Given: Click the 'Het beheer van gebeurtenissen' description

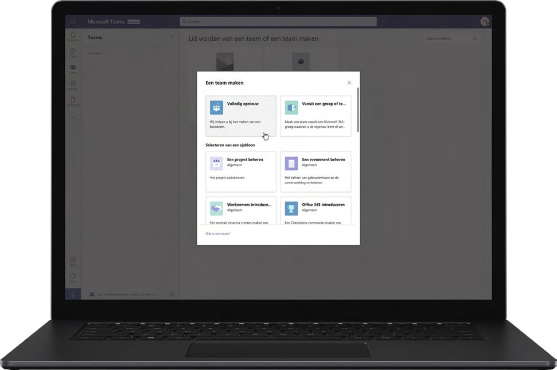Looking at the screenshot, I should click(311, 180).
